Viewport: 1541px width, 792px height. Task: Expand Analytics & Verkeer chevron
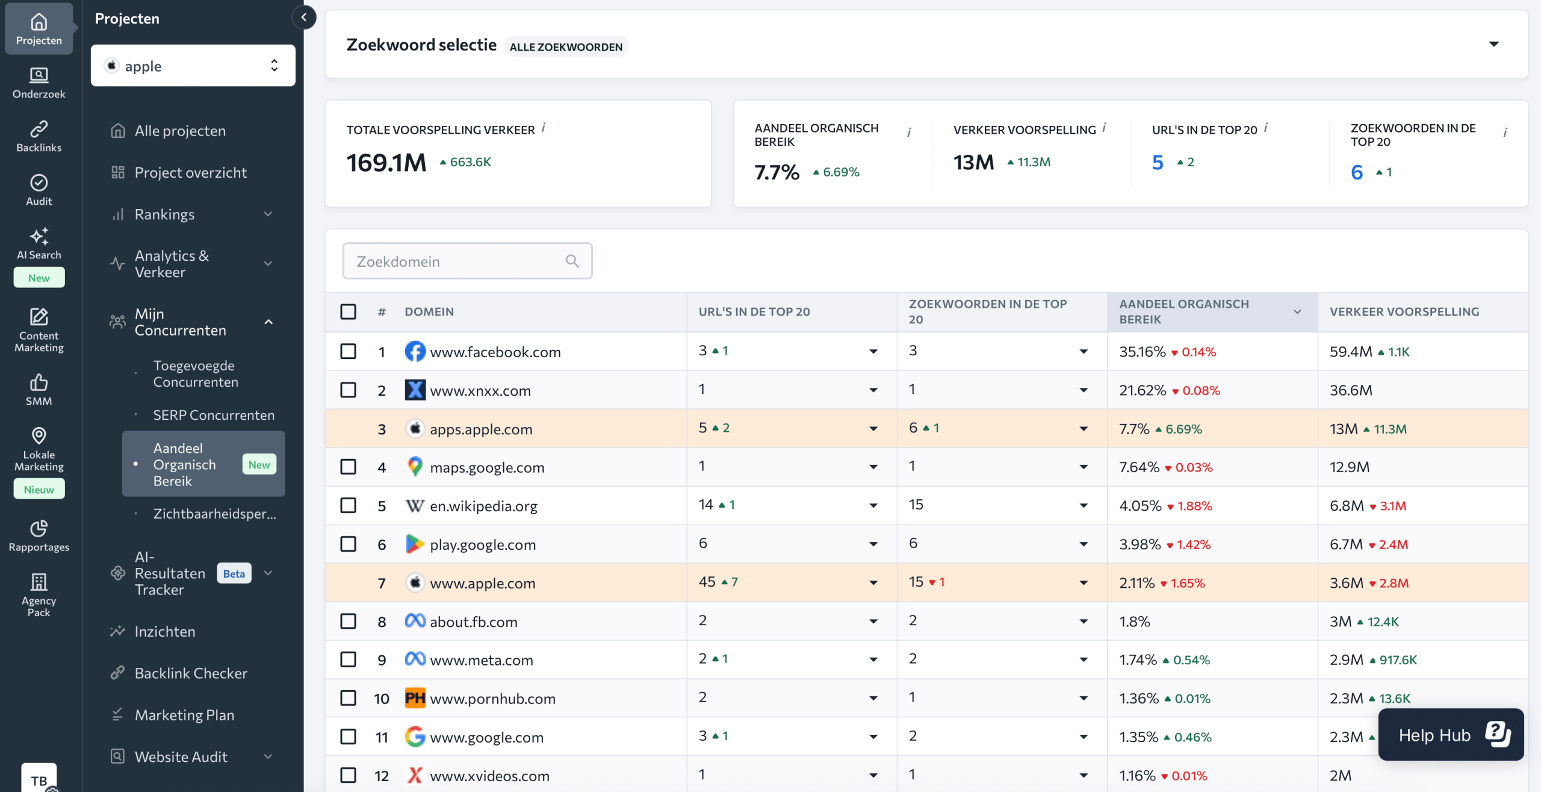[x=268, y=263]
